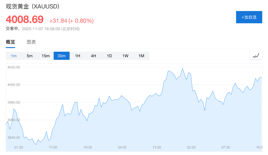The image size is (268, 155).
Task: Click the chart peak near 4020.00
Action: pyautogui.click(x=182, y=68)
